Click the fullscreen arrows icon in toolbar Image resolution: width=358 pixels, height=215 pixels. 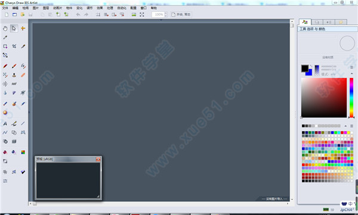coord(142,14)
